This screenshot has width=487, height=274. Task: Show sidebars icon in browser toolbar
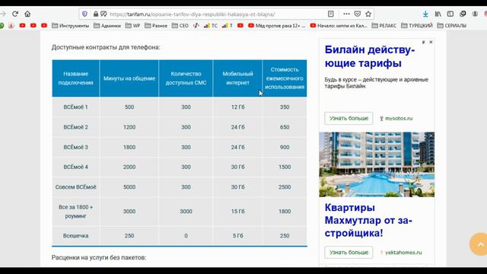tap(450, 14)
